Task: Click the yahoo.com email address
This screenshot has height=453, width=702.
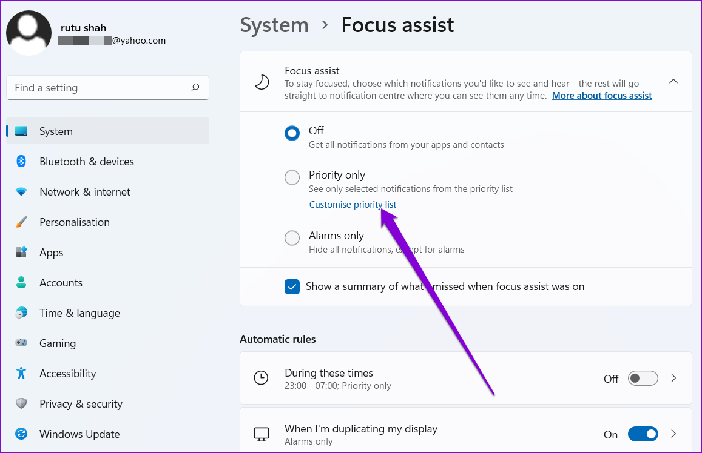Action: tap(112, 40)
